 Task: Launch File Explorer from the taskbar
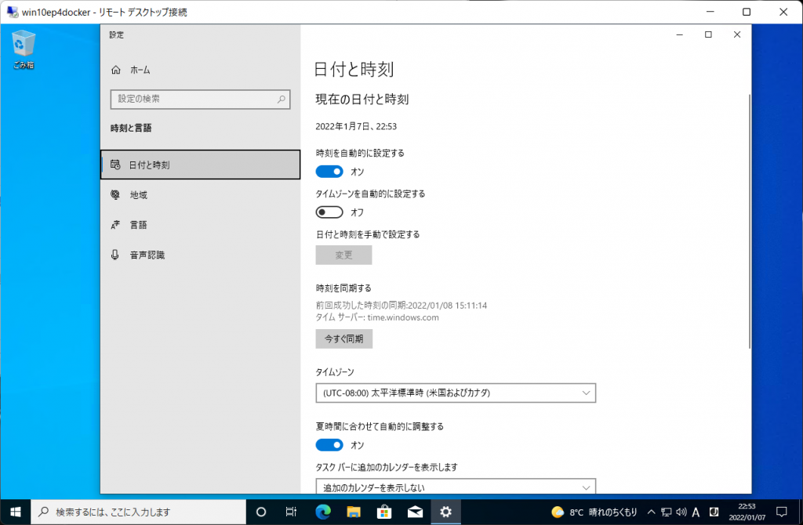click(x=353, y=512)
